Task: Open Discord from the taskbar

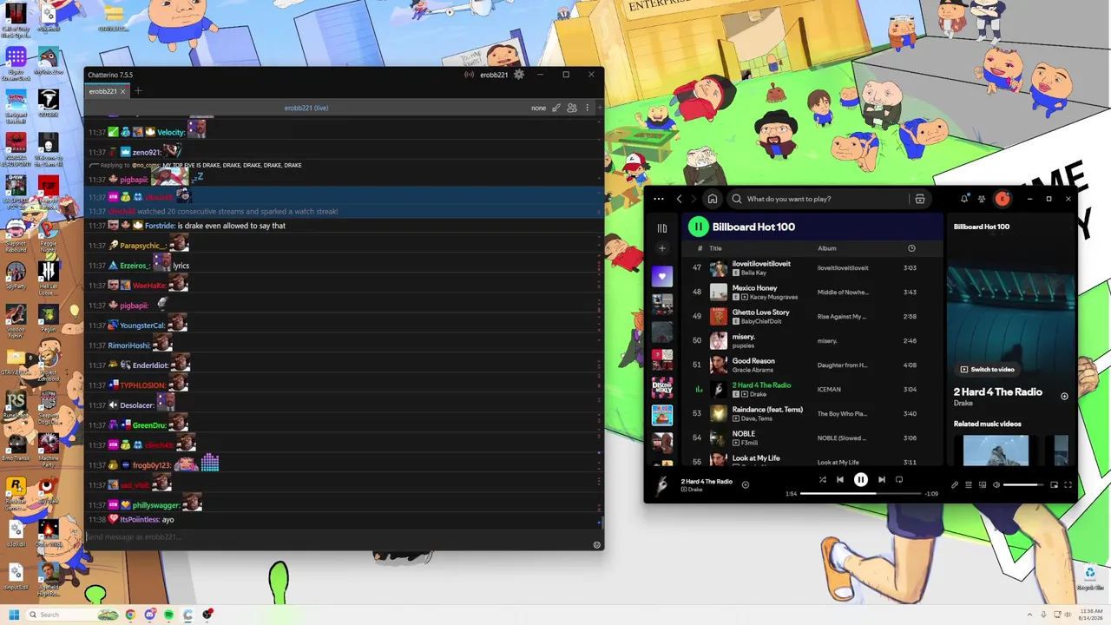Action: click(149, 615)
